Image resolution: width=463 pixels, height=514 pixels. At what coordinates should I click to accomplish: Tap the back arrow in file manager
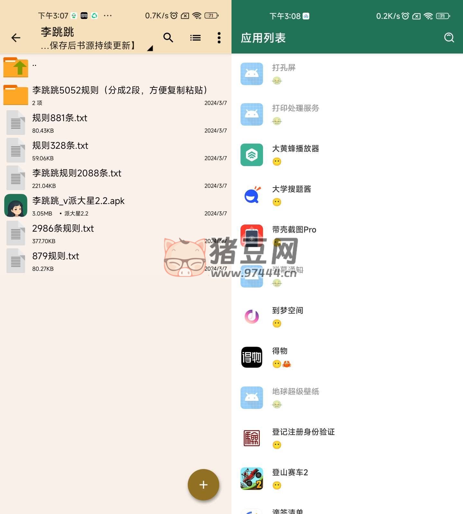click(16, 38)
